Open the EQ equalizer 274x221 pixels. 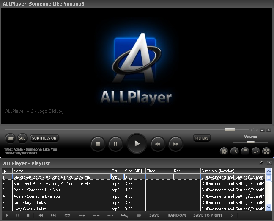pos(235,151)
